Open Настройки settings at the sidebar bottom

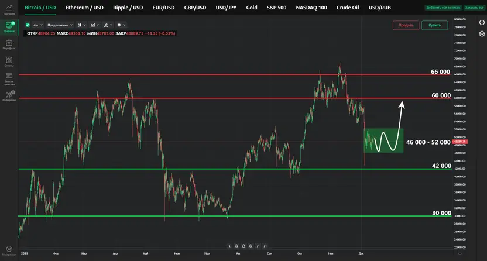(9, 250)
